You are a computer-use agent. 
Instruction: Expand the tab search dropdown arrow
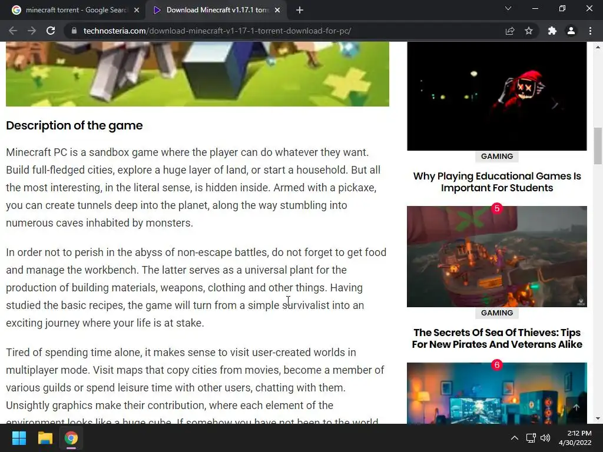pos(508,8)
